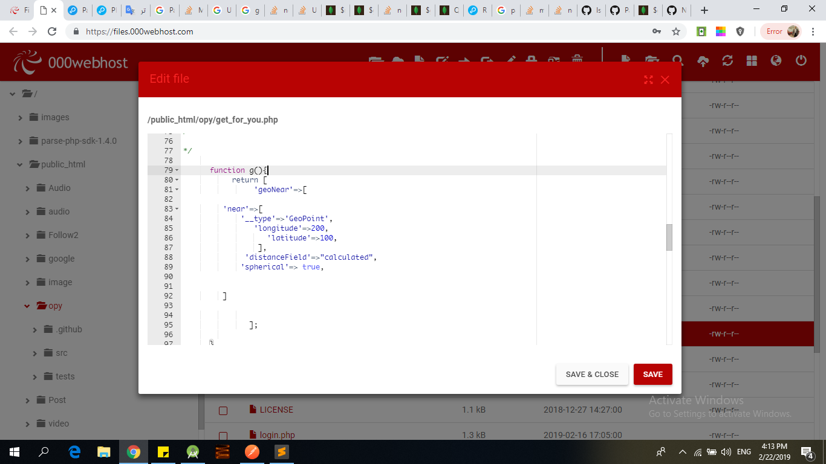
Task: Click on code line 'distanceField'=>"calculated"
Action: (311, 257)
